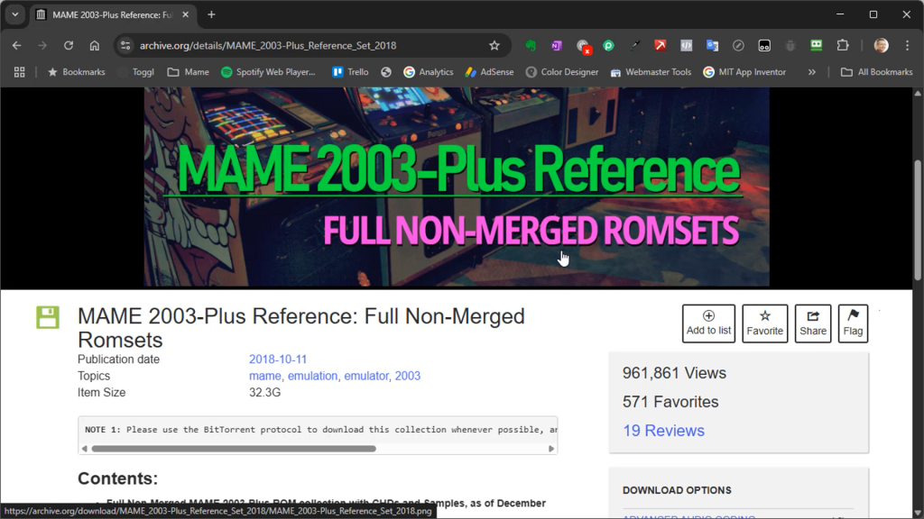Open the Color Designer bookmark

pos(562,72)
